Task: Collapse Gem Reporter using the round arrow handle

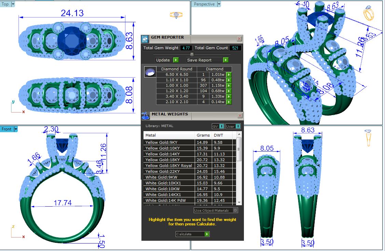Action: tap(192, 54)
